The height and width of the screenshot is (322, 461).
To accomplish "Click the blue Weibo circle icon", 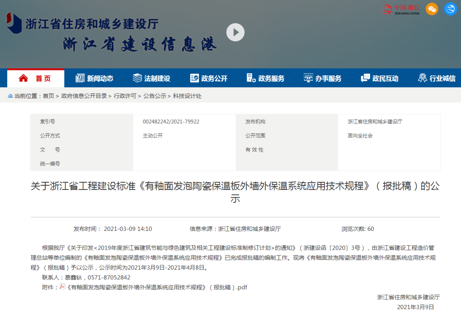I will [x=450, y=9].
